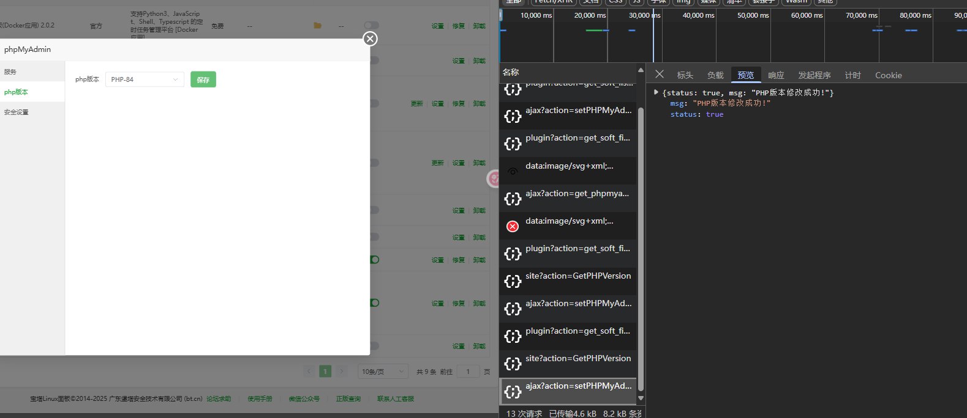967x418 pixels.
Task: Click the eye icon beside the data:image request
Action: 513,171
